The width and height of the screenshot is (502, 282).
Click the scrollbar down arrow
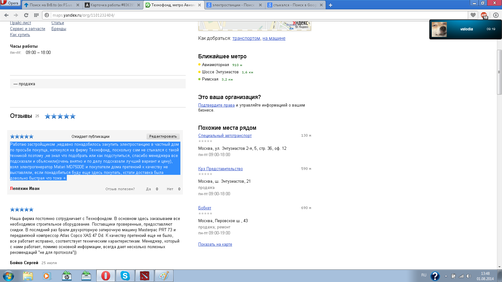(x=499, y=267)
